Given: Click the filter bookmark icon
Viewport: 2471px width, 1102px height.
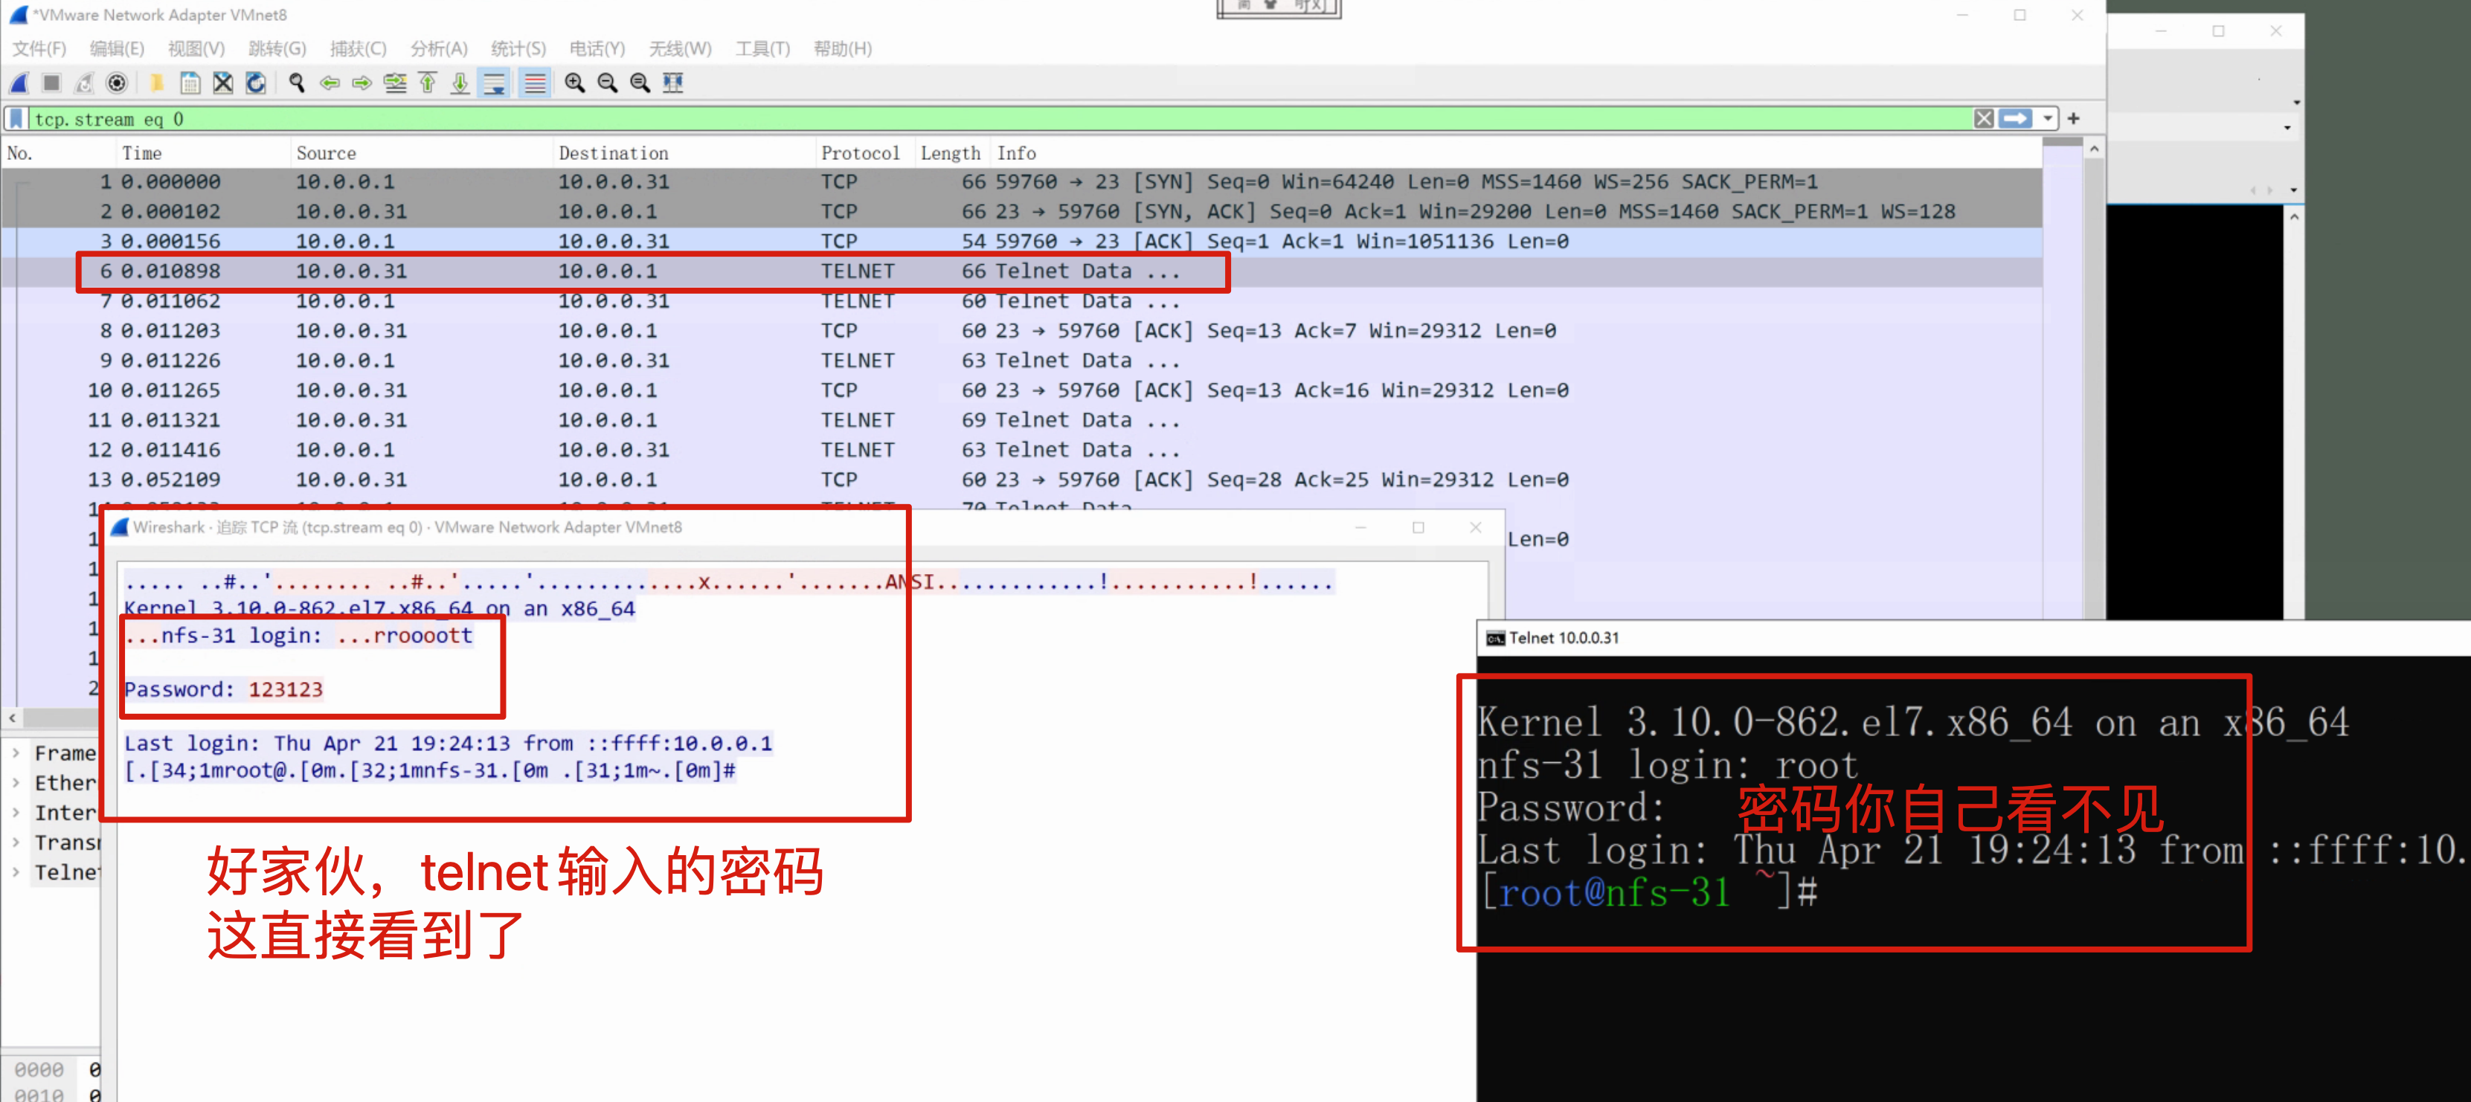Looking at the screenshot, I should point(16,119).
